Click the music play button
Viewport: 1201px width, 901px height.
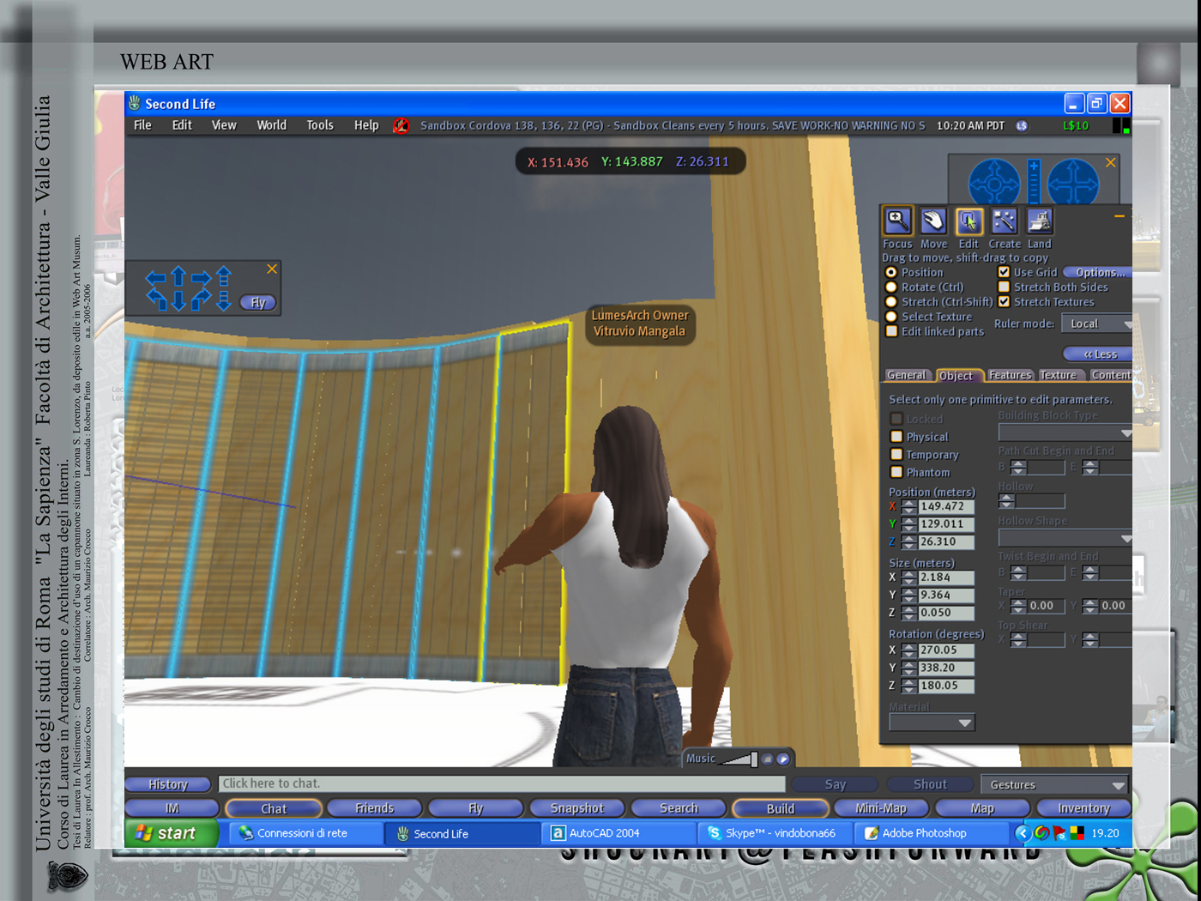coord(782,759)
